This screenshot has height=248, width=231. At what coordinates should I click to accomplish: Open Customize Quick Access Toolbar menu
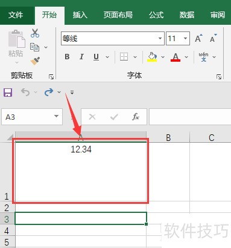72,93
